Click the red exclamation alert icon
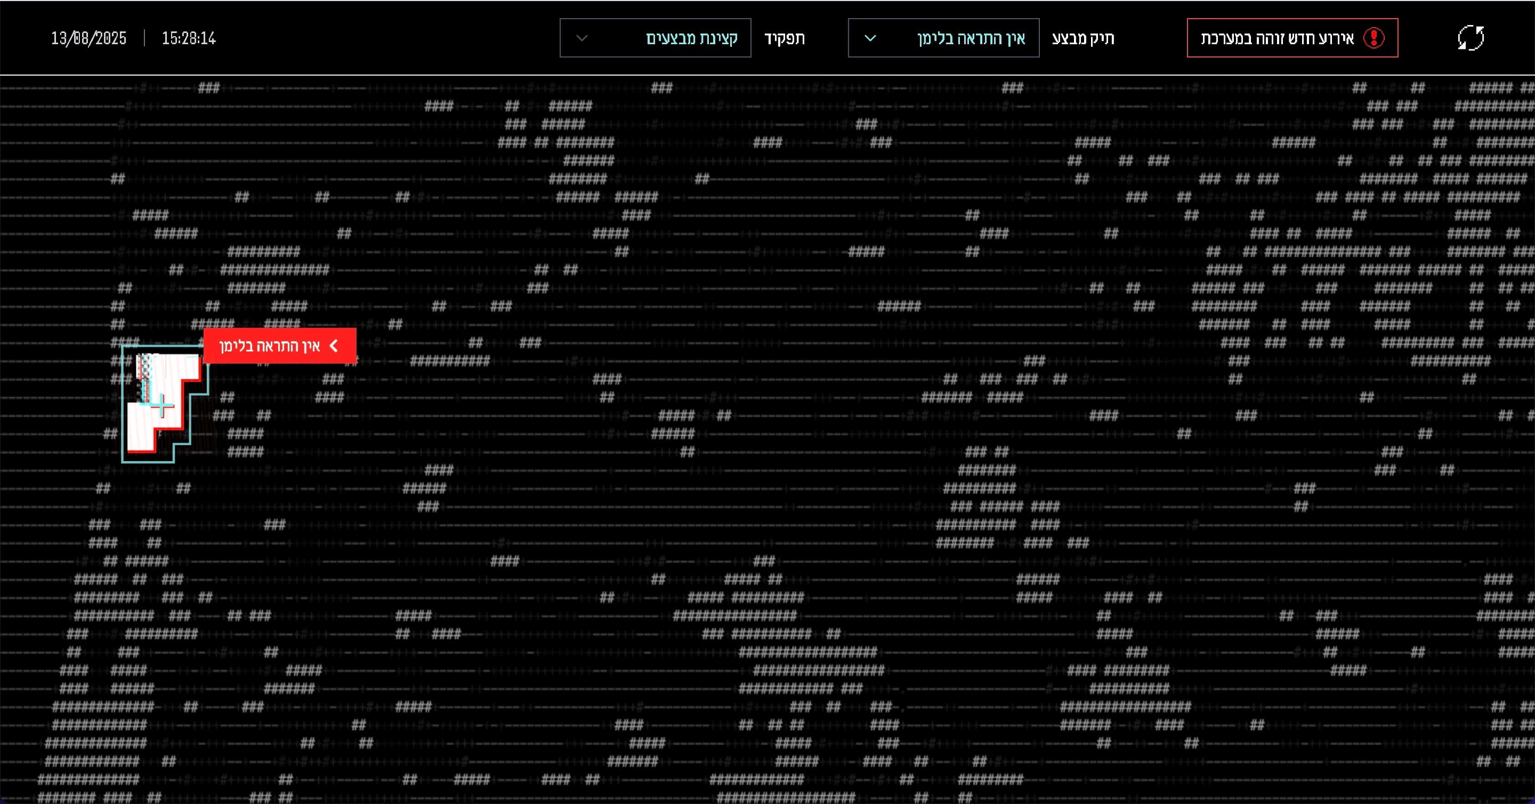 point(1374,38)
